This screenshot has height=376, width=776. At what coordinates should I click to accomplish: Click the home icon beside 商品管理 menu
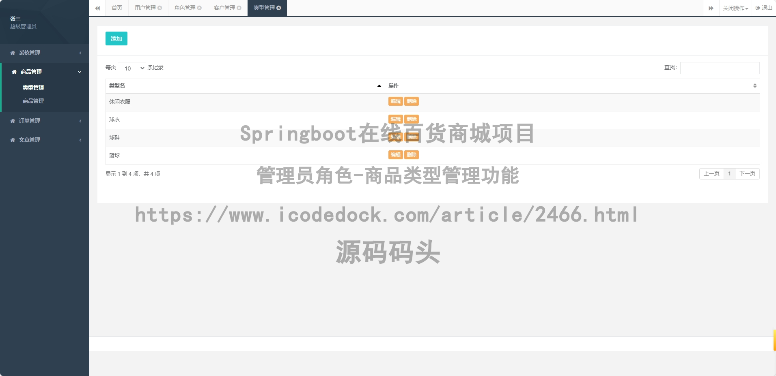point(14,72)
